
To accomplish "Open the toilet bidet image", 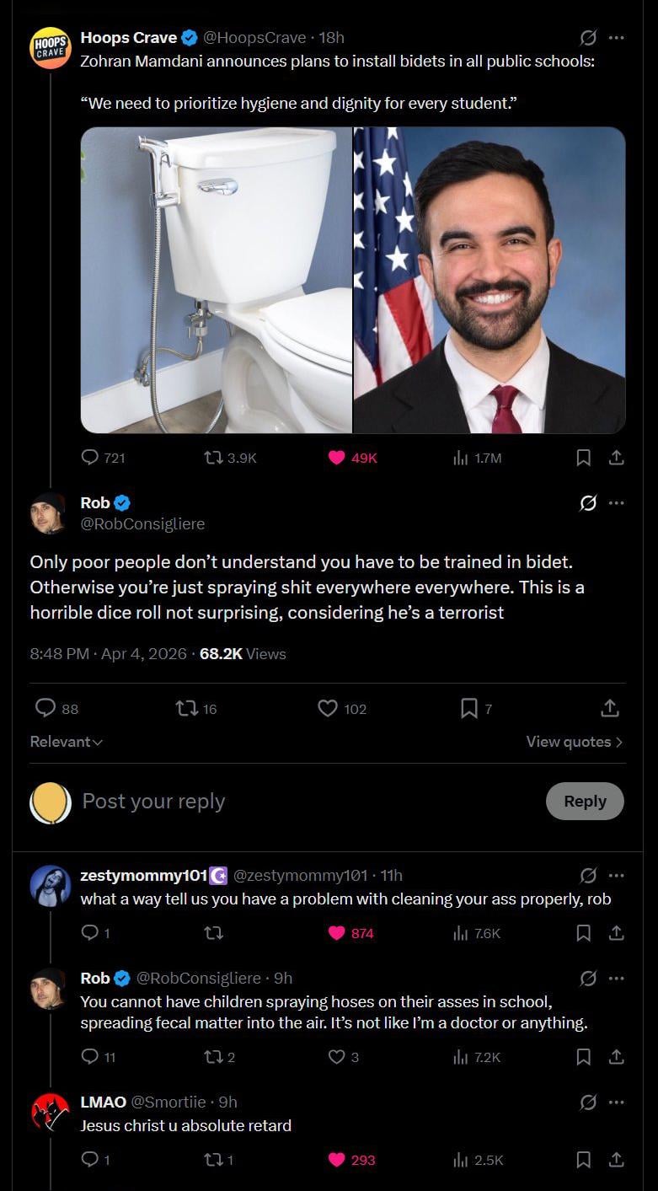I will click(x=217, y=280).
